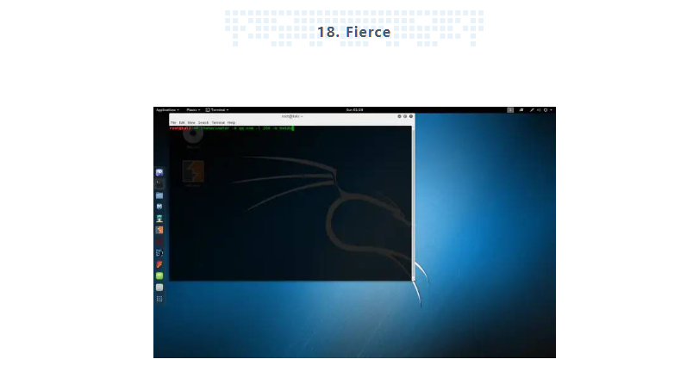Image resolution: width=699 pixels, height=384 pixels.
Task: Launch Terminal from the dock
Action: [x=159, y=183]
